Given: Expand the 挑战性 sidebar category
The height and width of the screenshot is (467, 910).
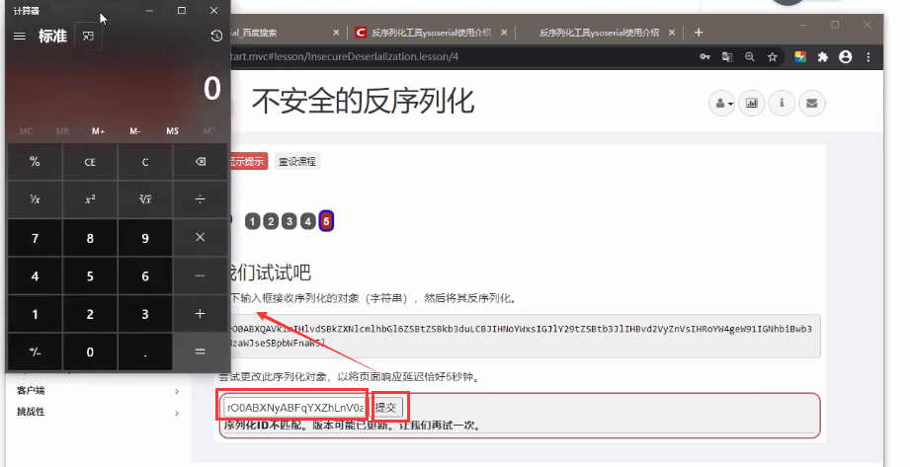Looking at the screenshot, I should (97, 411).
